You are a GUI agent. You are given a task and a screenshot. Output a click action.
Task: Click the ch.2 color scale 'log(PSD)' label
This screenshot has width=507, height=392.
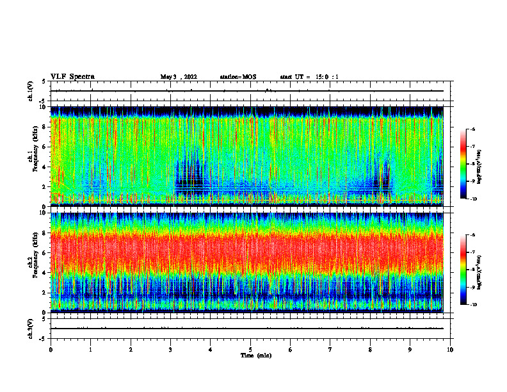click(x=479, y=273)
